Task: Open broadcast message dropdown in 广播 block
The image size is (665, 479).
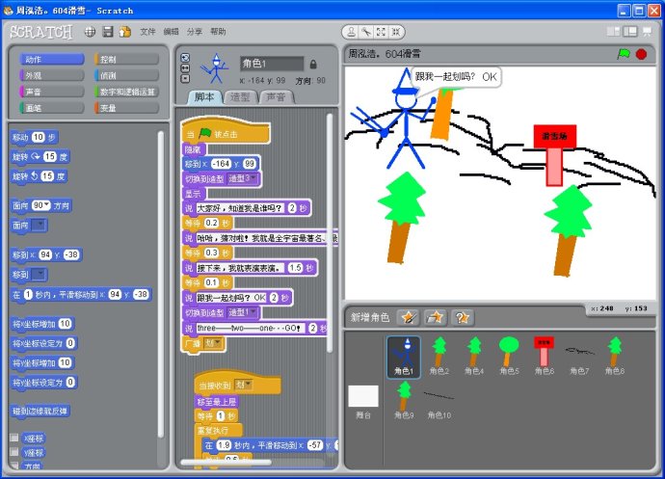Action: 219,342
